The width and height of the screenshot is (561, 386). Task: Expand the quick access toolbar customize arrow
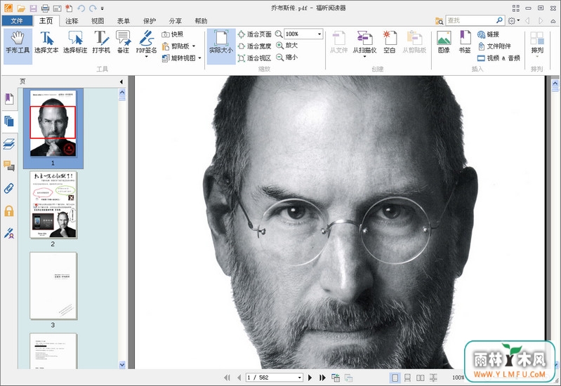click(103, 8)
